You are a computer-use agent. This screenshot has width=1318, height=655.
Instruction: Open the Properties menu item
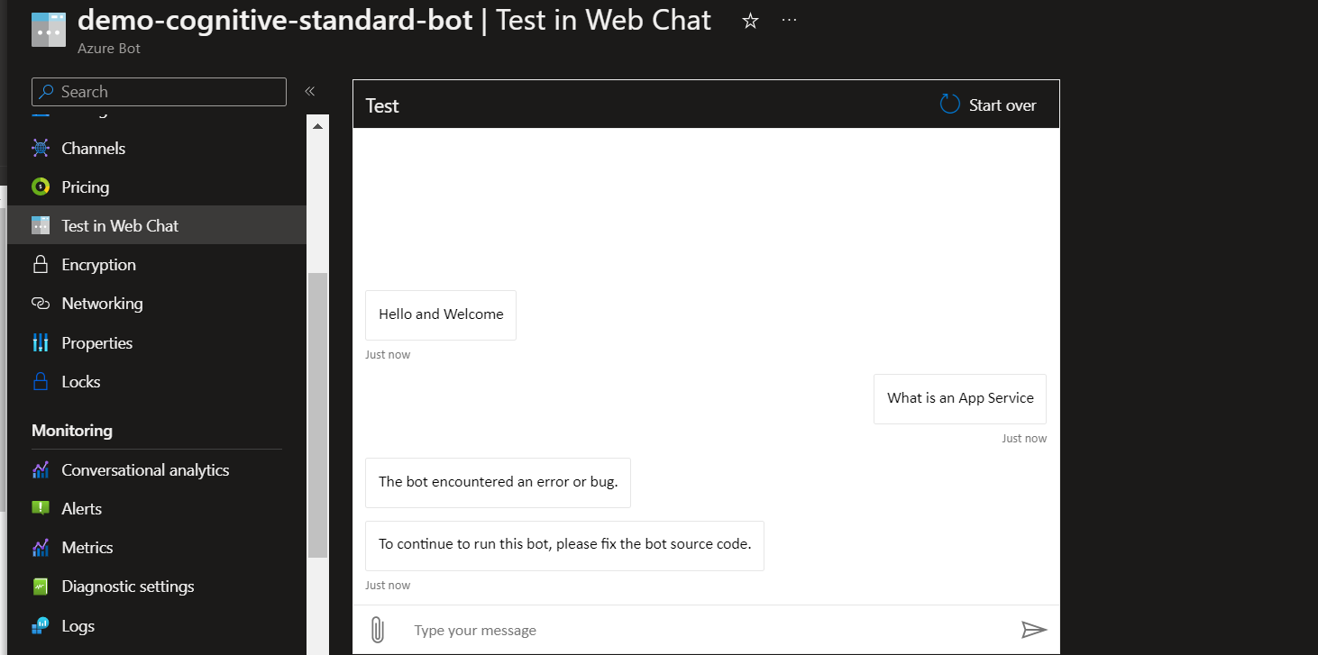(97, 343)
